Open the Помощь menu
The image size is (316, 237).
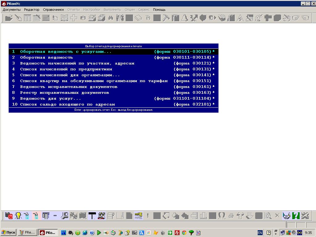click(159, 10)
